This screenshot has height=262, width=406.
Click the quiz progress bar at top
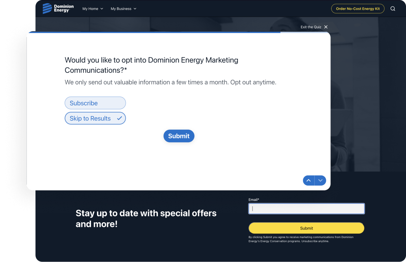point(179,32)
